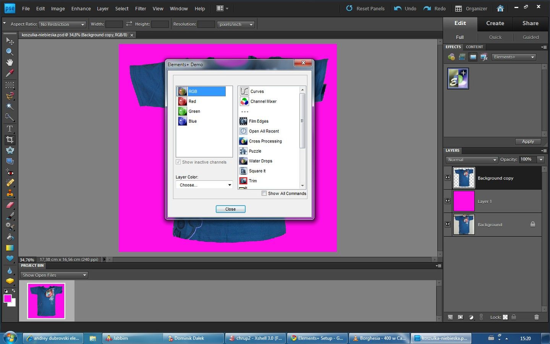Screen dimensions: 550x344
Task: Select the Horizontal Type tool
Action: tap(10, 129)
